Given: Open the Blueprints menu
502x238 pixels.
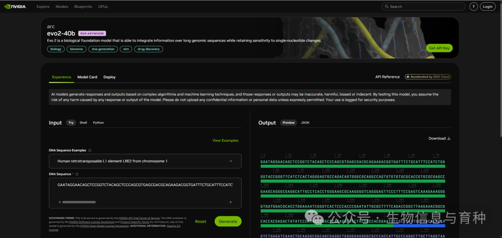Looking at the screenshot, I should tap(83, 6).
